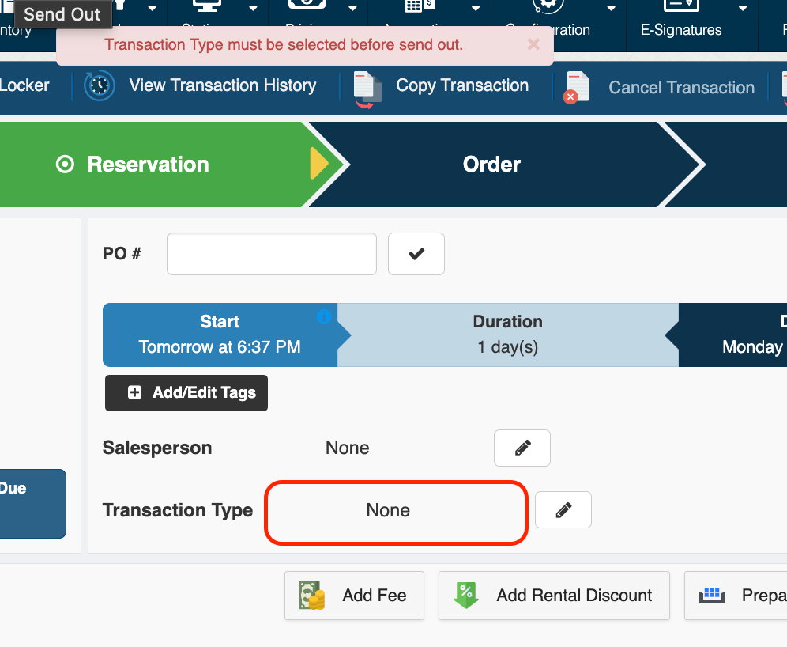The image size is (787, 647).
Task: Click the Add Rental Discount percent icon
Action: [x=466, y=596]
